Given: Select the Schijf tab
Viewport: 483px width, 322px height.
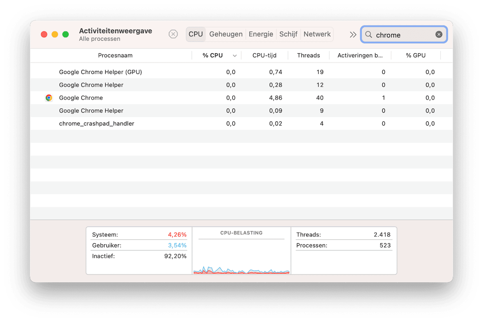Looking at the screenshot, I should (x=288, y=34).
